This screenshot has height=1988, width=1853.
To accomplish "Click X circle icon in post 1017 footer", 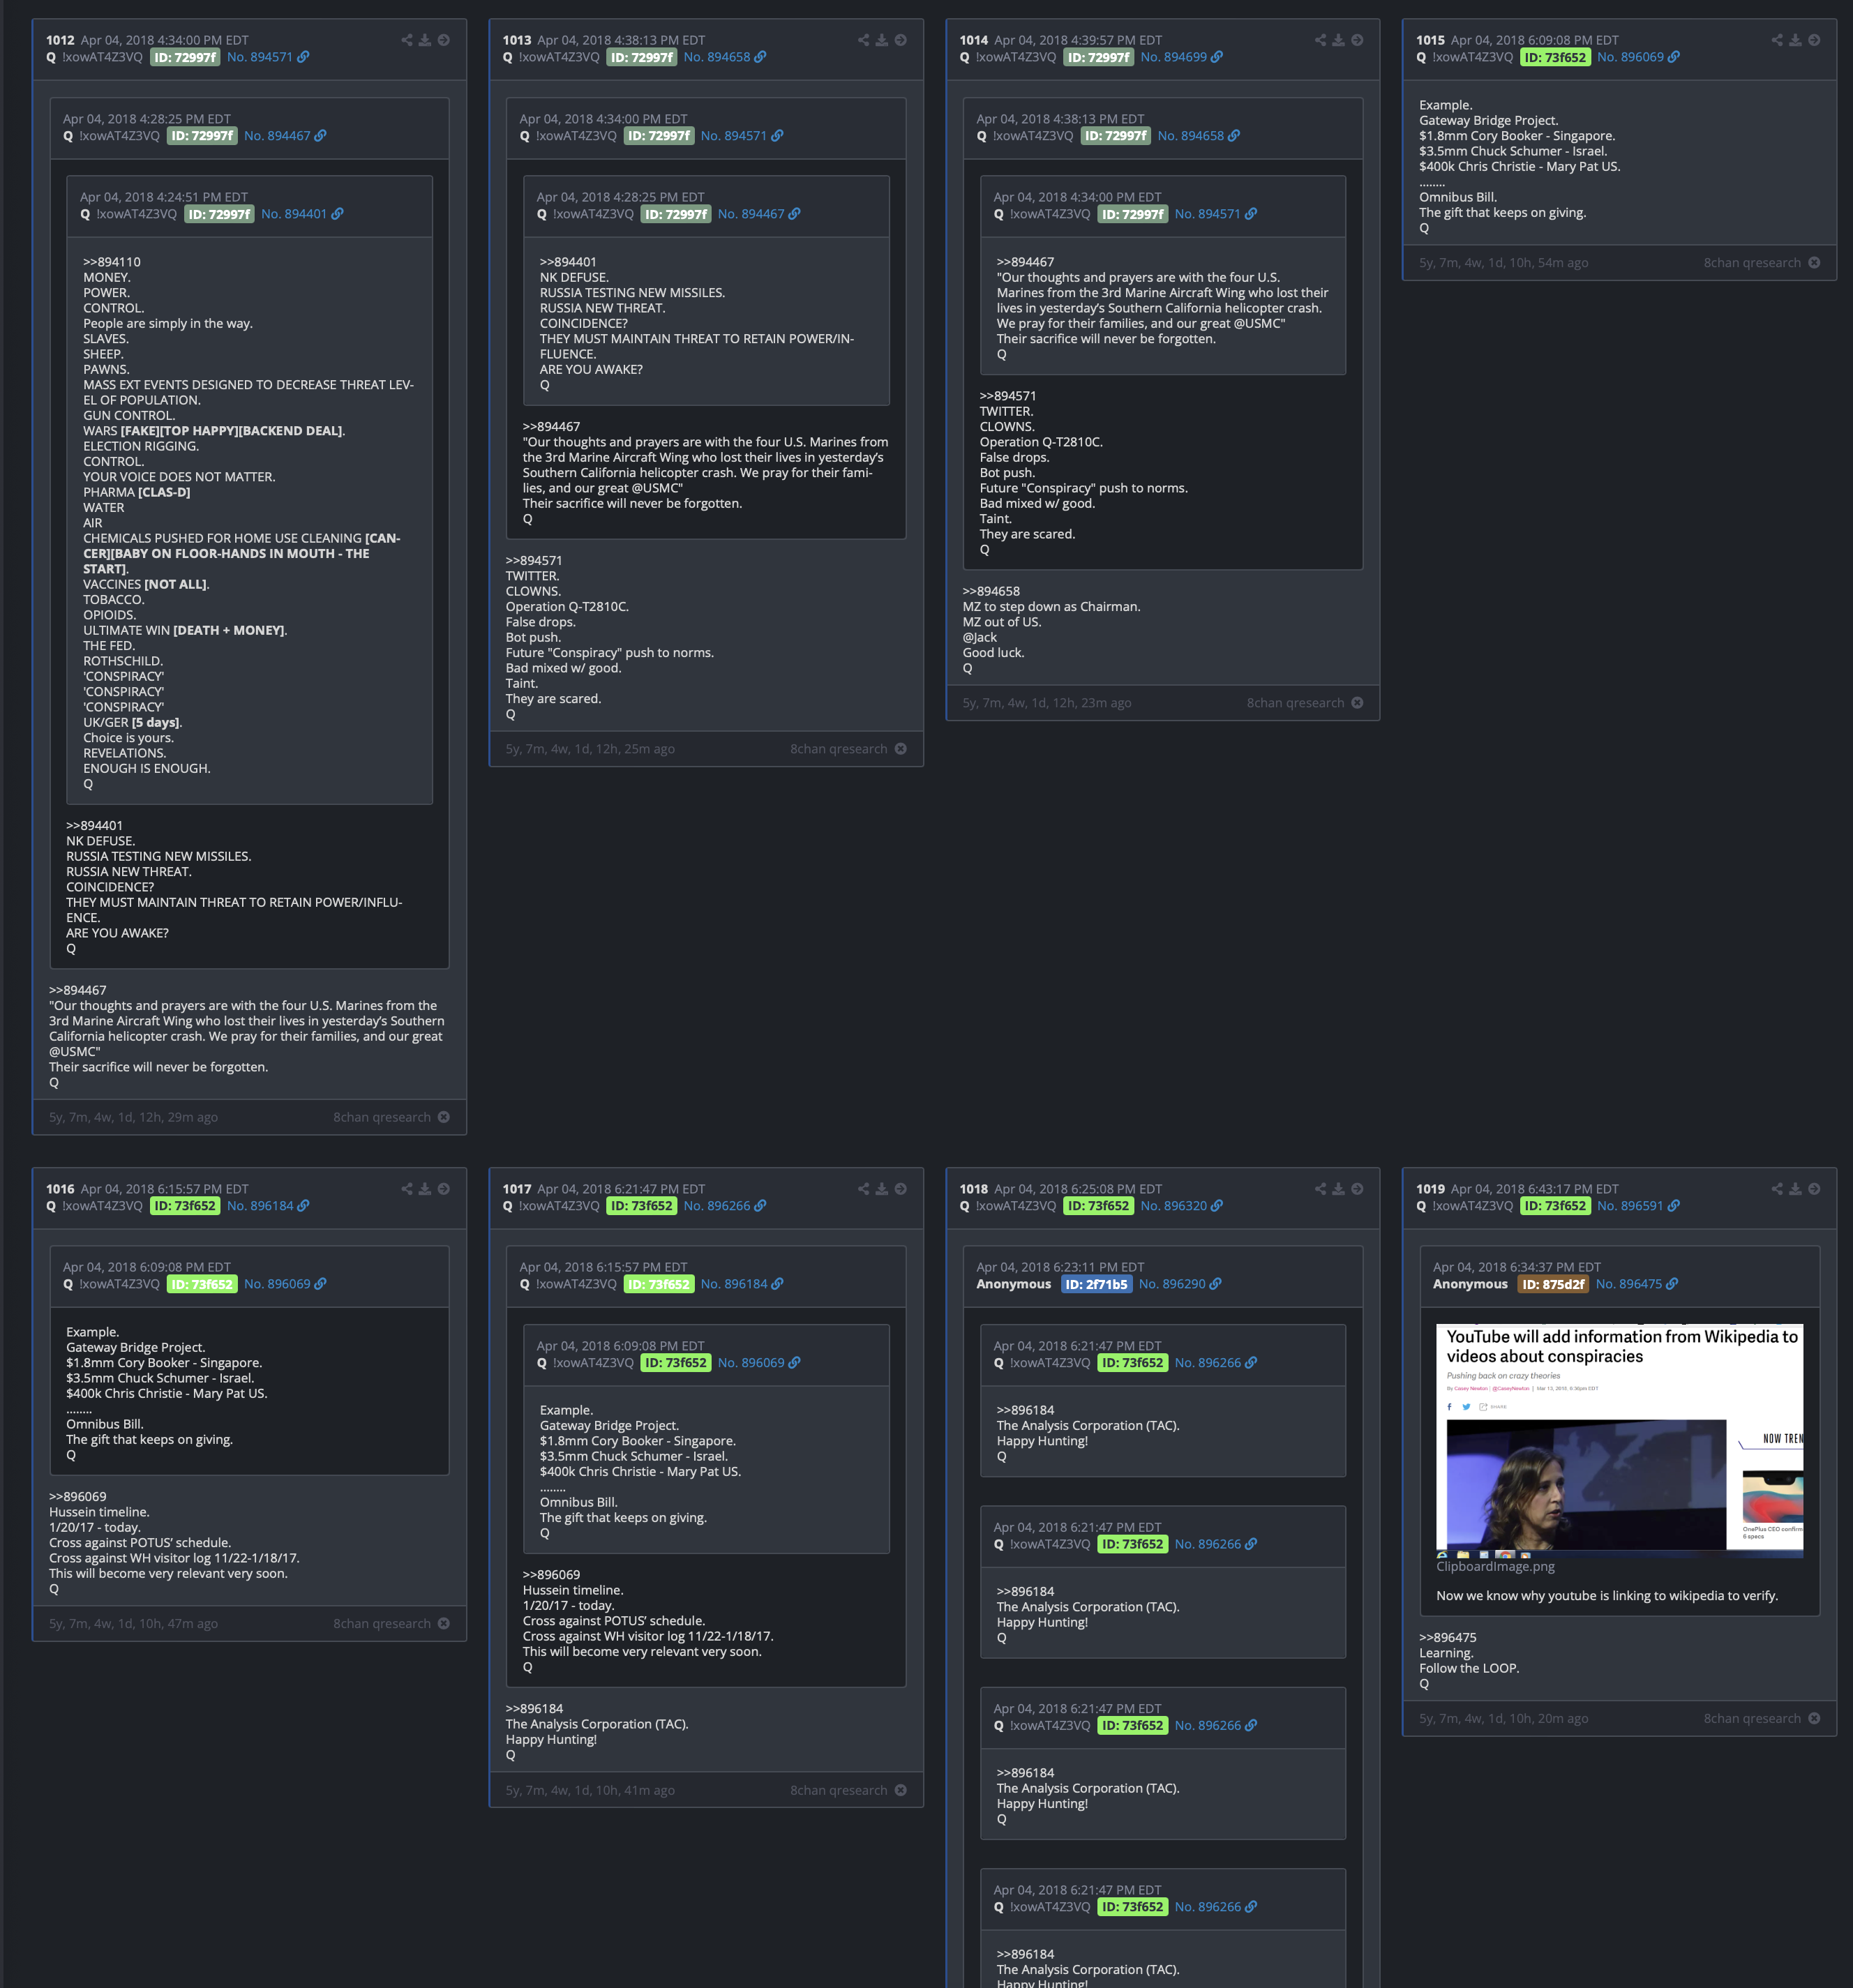I will pyautogui.click(x=901, y=1790).
